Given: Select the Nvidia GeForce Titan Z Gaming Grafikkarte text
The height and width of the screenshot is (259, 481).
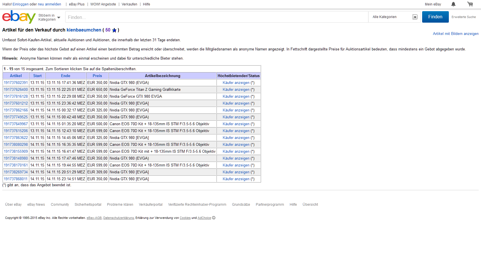Looking at the screenshot, I should coord(145,89).
